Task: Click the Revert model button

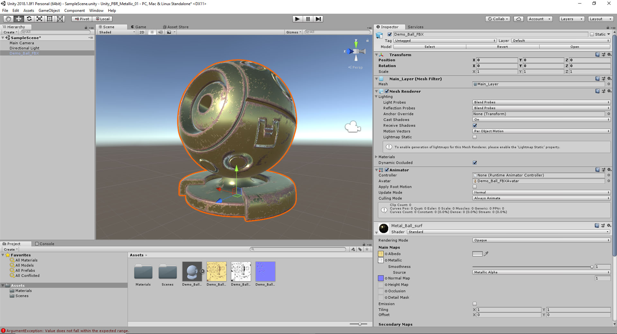Action: (x=502, y=47)
